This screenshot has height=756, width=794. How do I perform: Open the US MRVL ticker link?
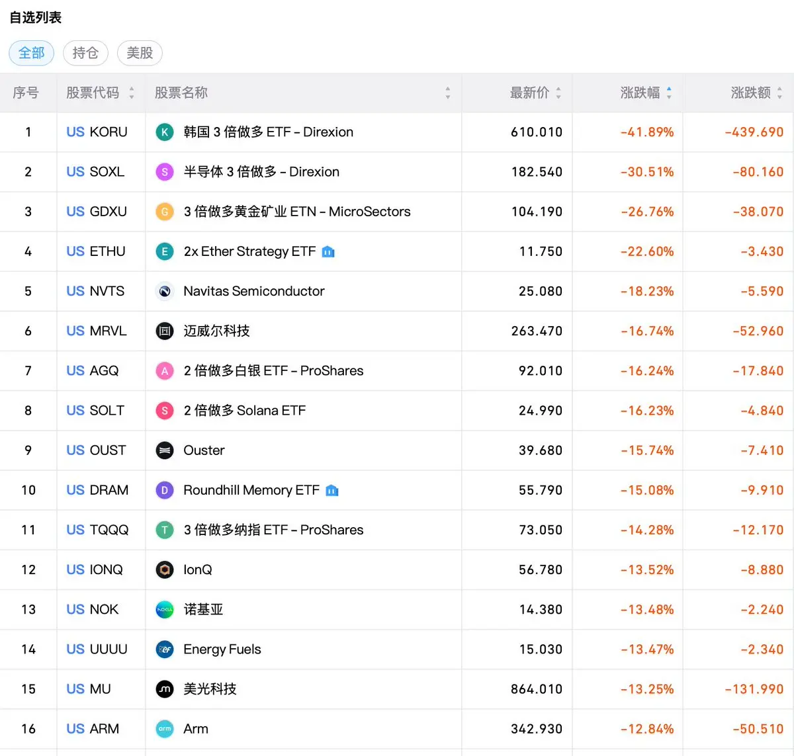pos(97,331)
